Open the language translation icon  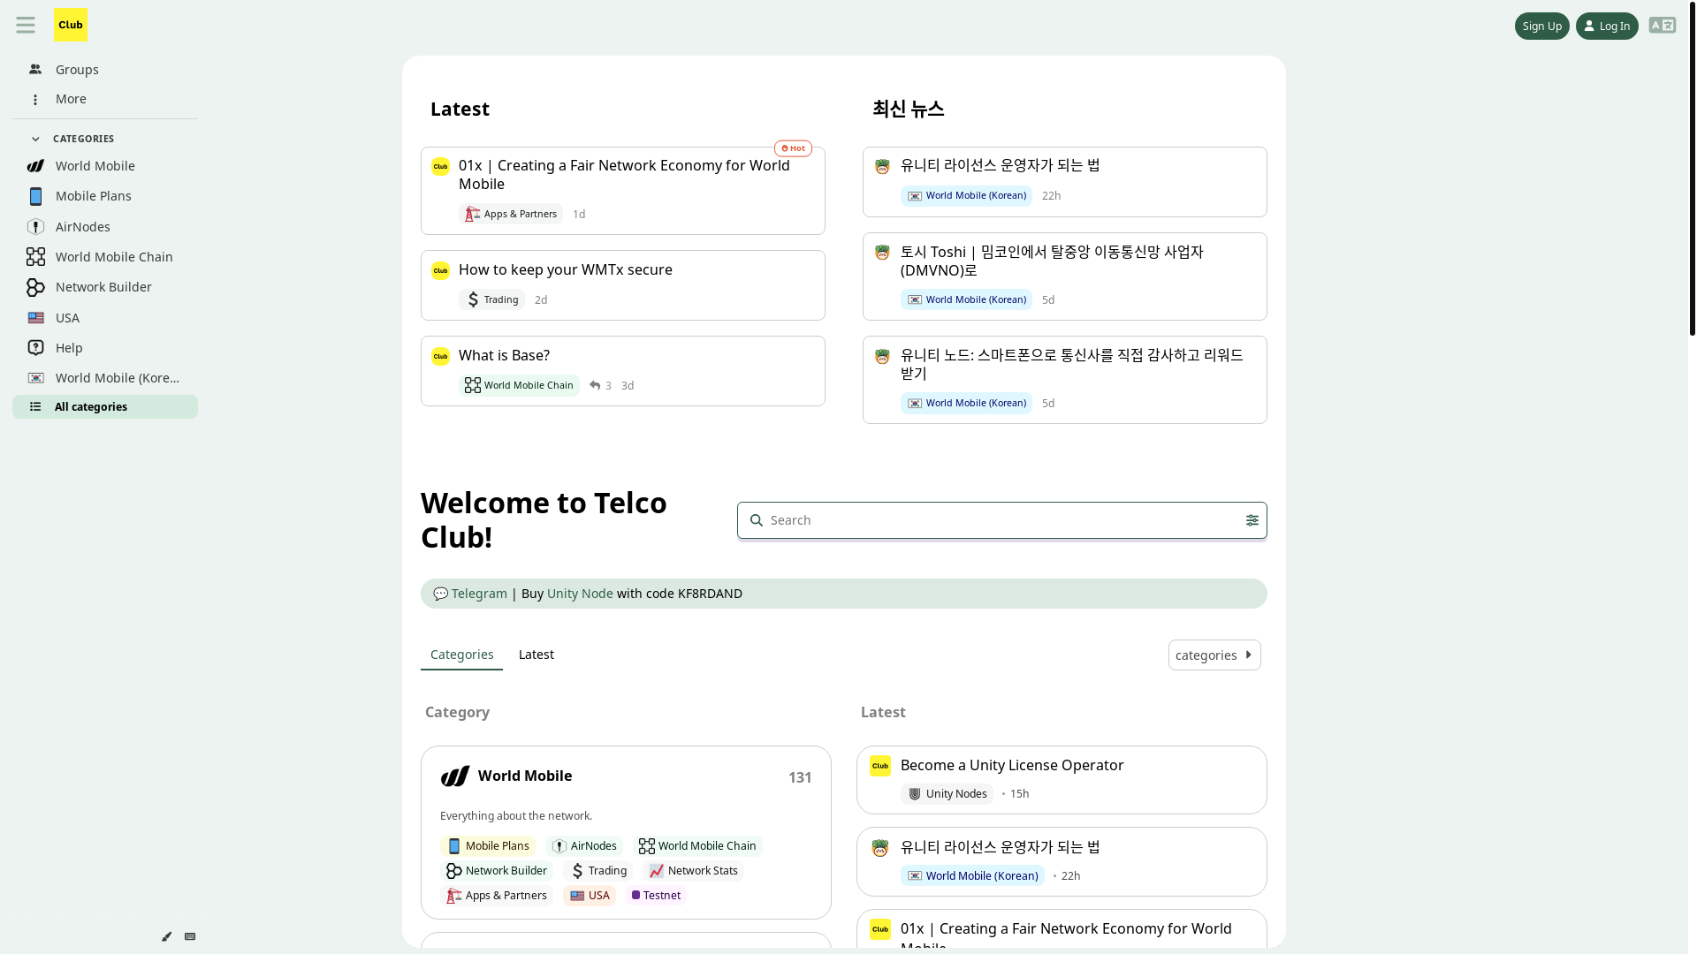(x=1663, y=26)
